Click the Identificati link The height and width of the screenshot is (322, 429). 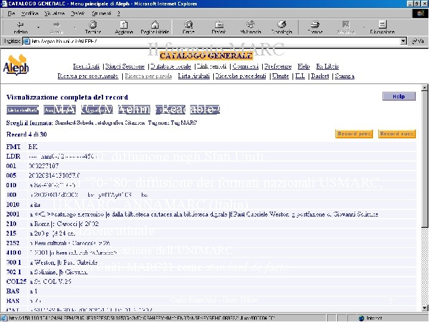point(86,66)
